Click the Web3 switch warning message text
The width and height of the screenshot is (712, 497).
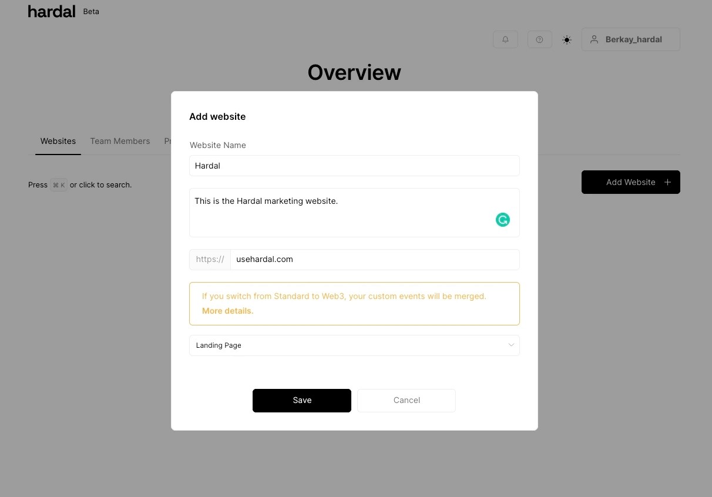pyautogui.click(x=344, y=296)
